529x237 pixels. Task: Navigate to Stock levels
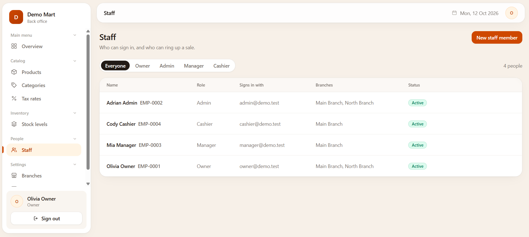[44, 124]
